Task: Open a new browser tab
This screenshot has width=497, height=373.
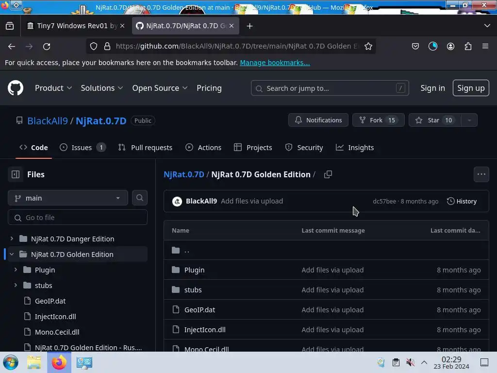Action: [x=250, y=26]
